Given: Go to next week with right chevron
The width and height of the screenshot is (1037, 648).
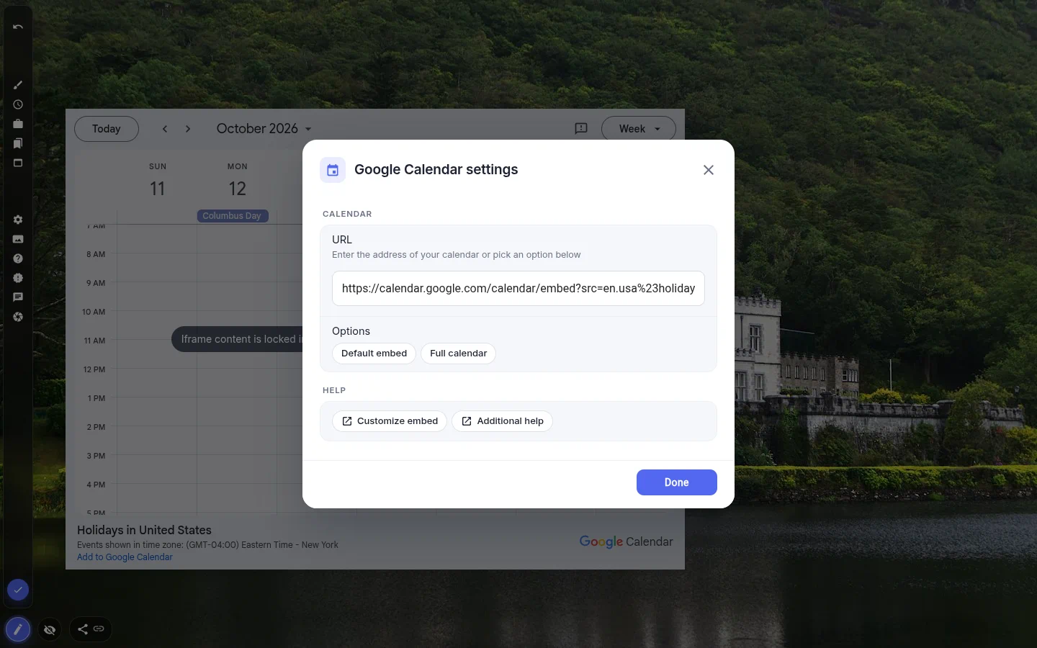Looking at the screenshot, I should tap(188, 129).
